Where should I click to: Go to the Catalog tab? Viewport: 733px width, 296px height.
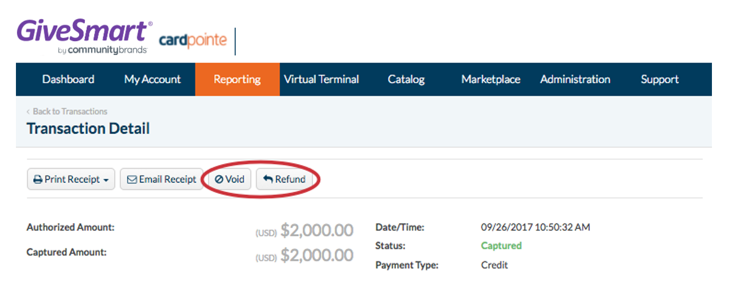[406, 79]
